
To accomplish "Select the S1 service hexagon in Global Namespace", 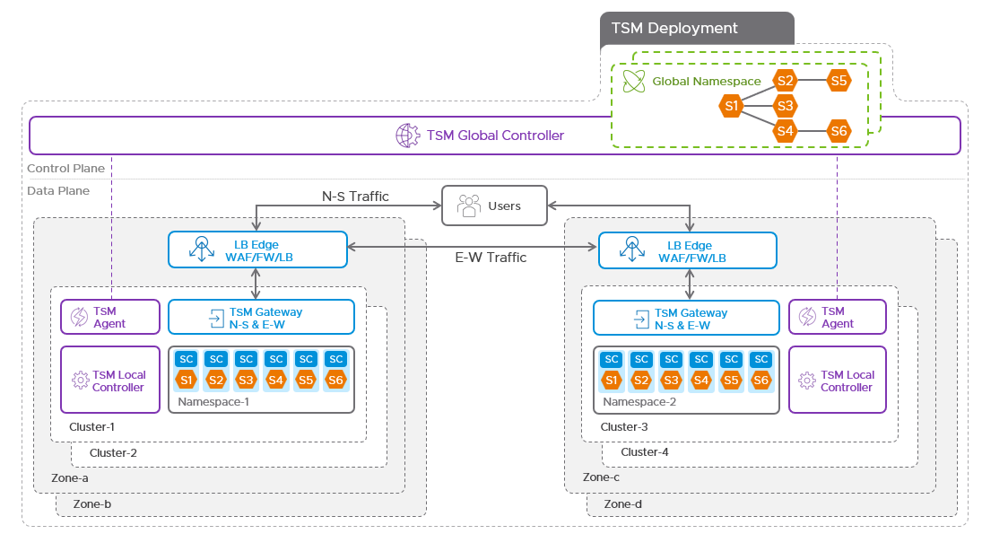I will point(732,106).
